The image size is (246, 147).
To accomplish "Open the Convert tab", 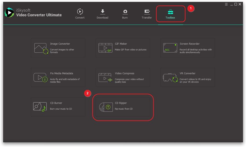I will pyautogui.click(x=80, y=14).
